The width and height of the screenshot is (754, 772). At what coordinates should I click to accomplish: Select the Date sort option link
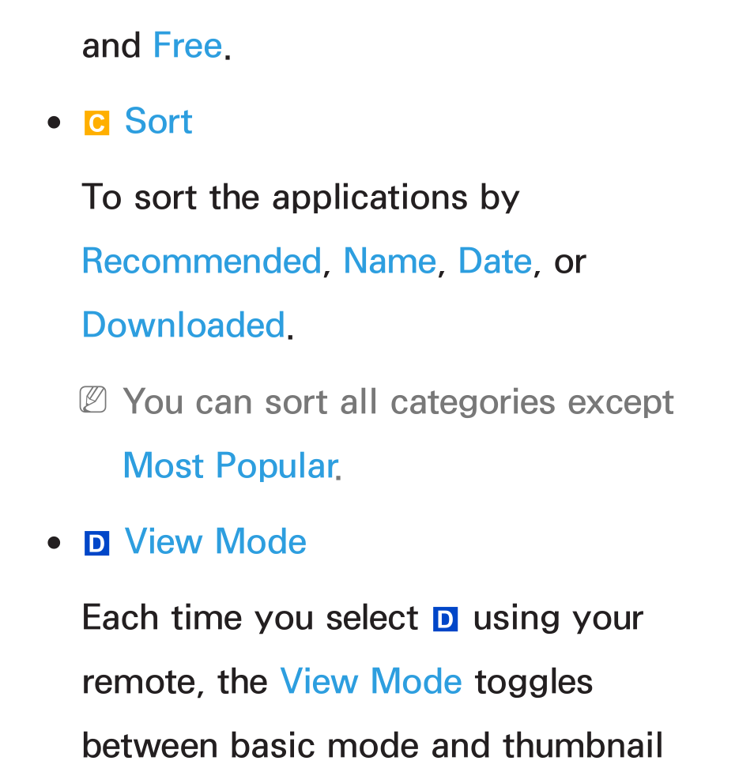click(x=495, y=261)
